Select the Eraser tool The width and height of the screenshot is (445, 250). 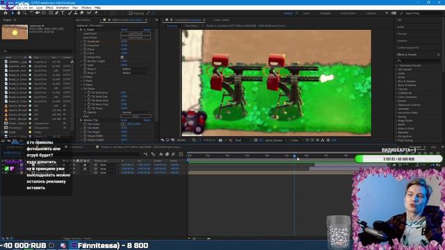(x=82, y=13)
